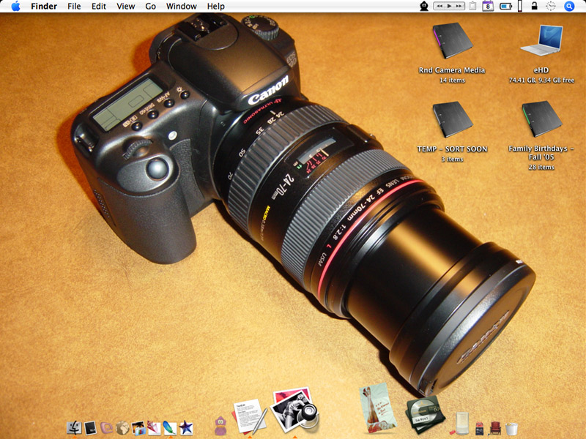Play music from menu bar controller
The image size is (586, 439).
(x=449, y=6)
